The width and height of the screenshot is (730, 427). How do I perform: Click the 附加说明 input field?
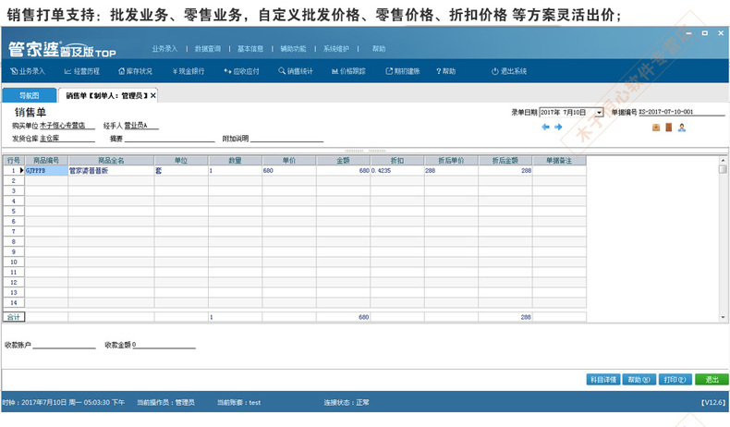click(286, 139)
